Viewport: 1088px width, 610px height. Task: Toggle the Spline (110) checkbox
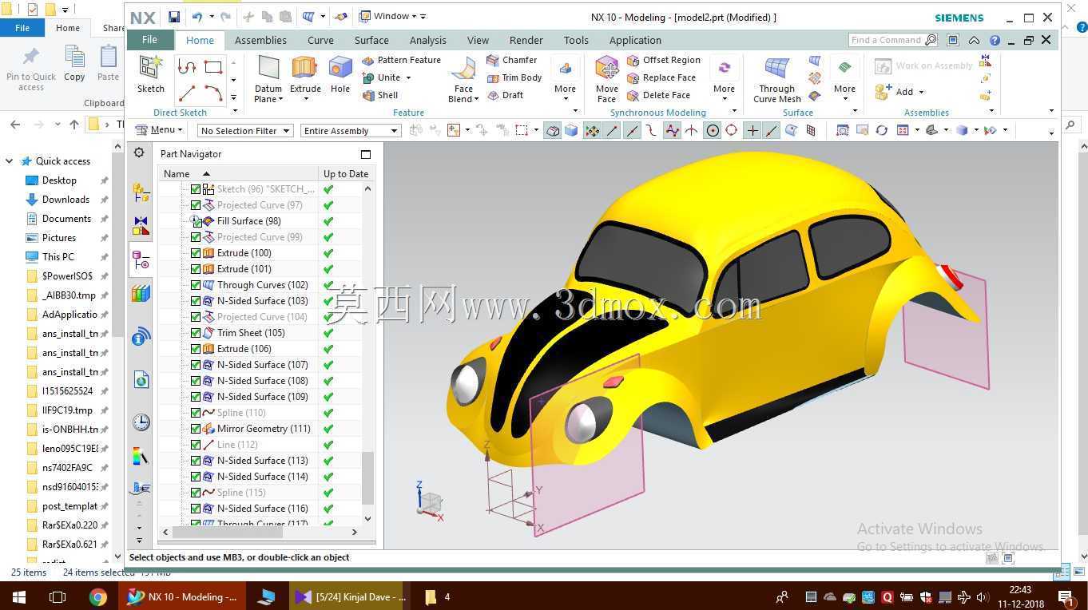pos(196,413)
